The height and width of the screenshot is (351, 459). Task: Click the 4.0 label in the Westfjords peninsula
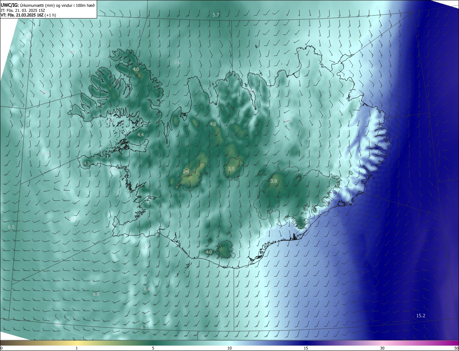(136, 69)
